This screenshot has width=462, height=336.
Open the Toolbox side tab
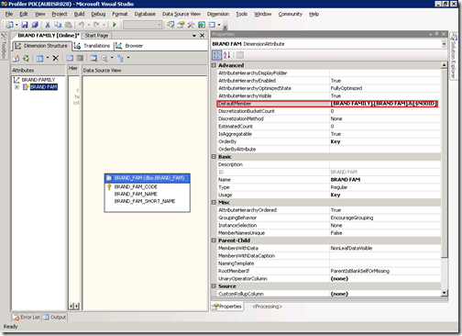4,46
